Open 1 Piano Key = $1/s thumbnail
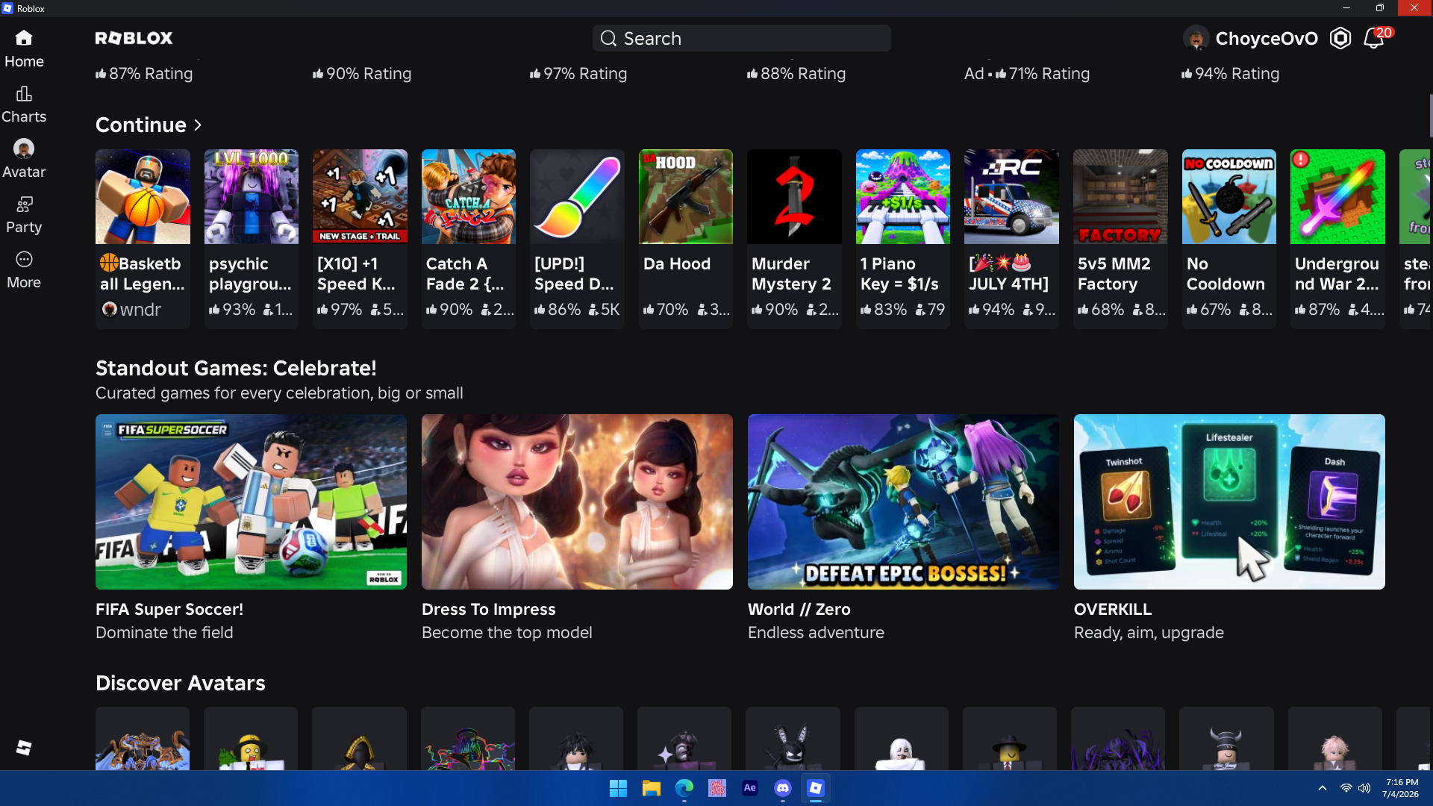Viewport: 1433px width, 806px height. [903, 196]
